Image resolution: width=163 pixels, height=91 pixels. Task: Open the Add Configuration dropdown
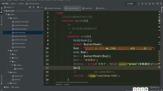(131, 4)
